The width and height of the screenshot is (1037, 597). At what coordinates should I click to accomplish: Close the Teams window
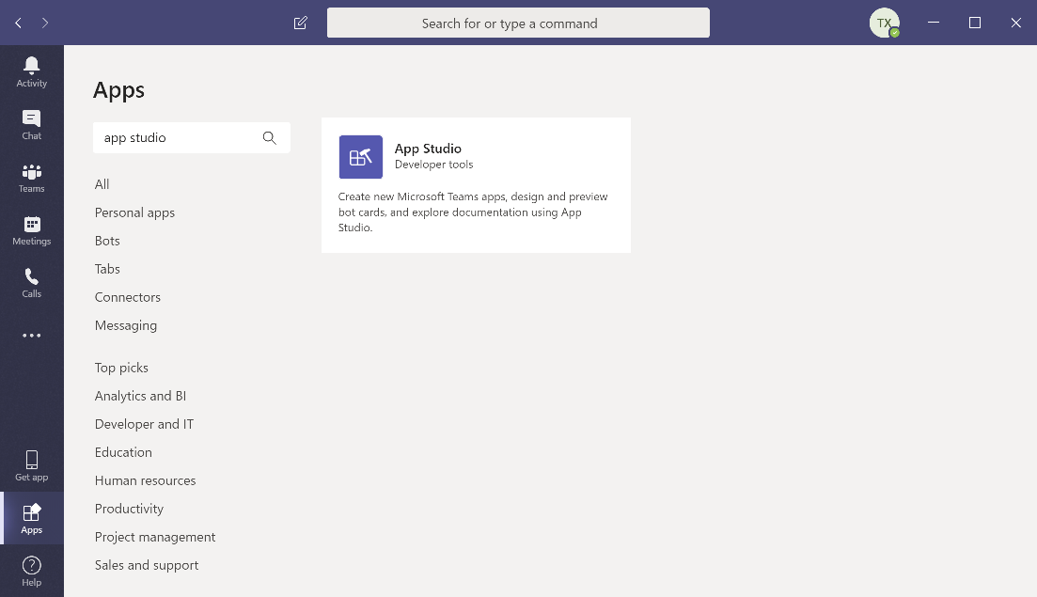click(x=1015, y=23)
